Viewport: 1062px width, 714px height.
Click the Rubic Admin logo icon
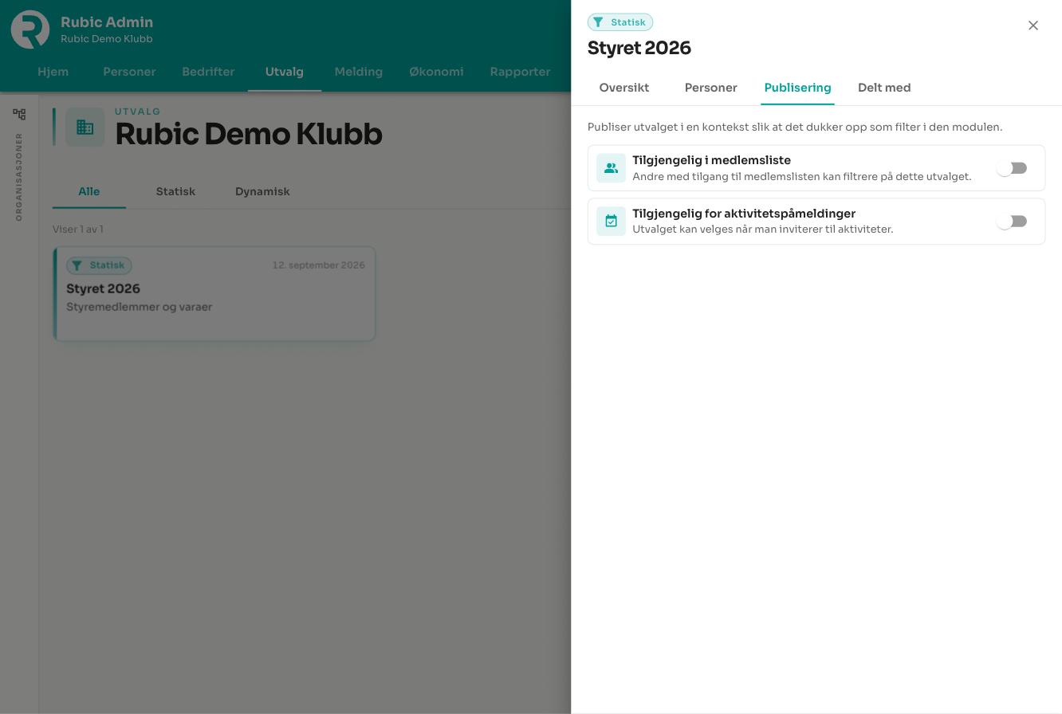pos(30,29)
